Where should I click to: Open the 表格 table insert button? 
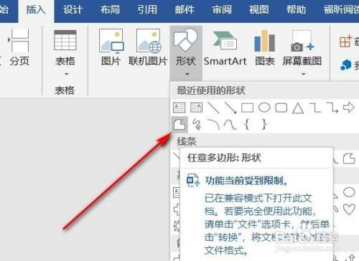[x=65, y=48]
